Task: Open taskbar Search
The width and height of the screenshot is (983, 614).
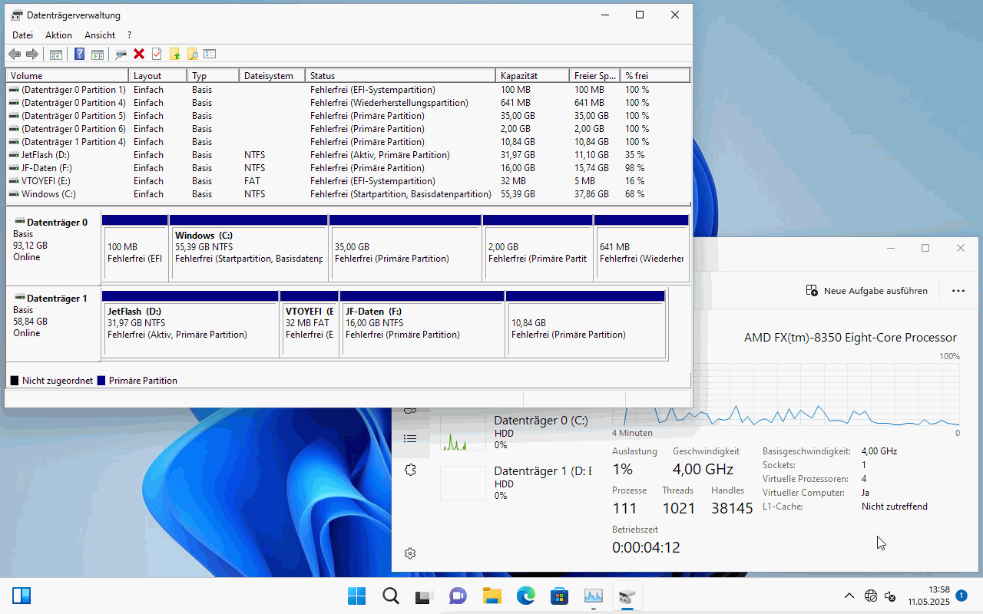Action: pos(390,596)
